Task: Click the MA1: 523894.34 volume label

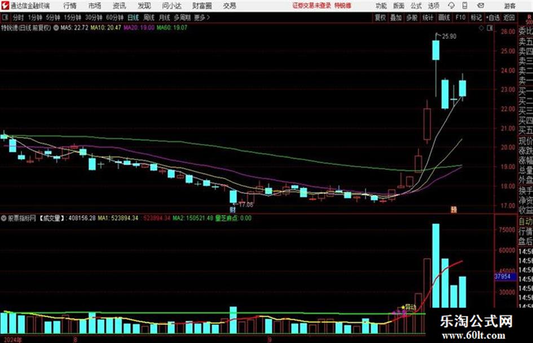Action: [118, 218]
